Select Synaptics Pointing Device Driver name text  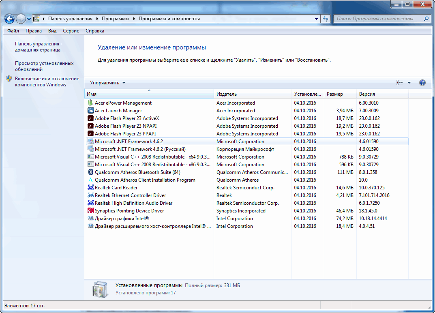click(129, 211)
